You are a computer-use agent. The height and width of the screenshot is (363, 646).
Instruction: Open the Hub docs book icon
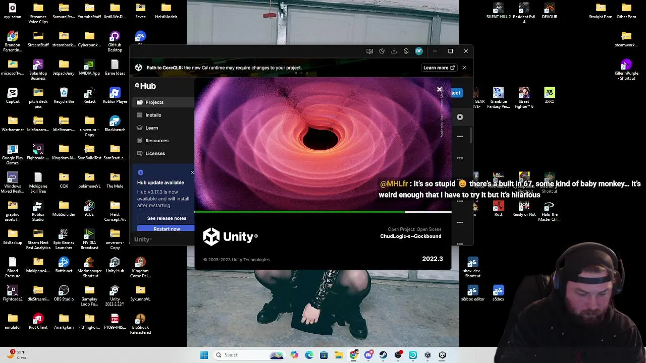[x=369, y=51]
